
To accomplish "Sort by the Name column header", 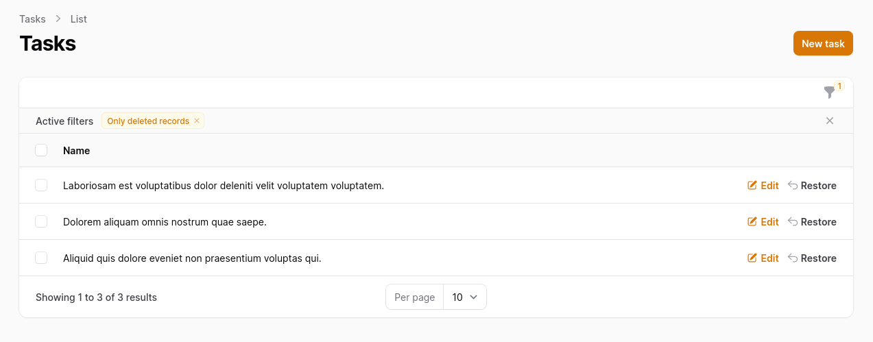I will tap(76, 150).
